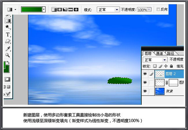Viewport: 188px width, 130px height.
Task: Hide the masked middle layer eye icon
Action: (145, 83)
